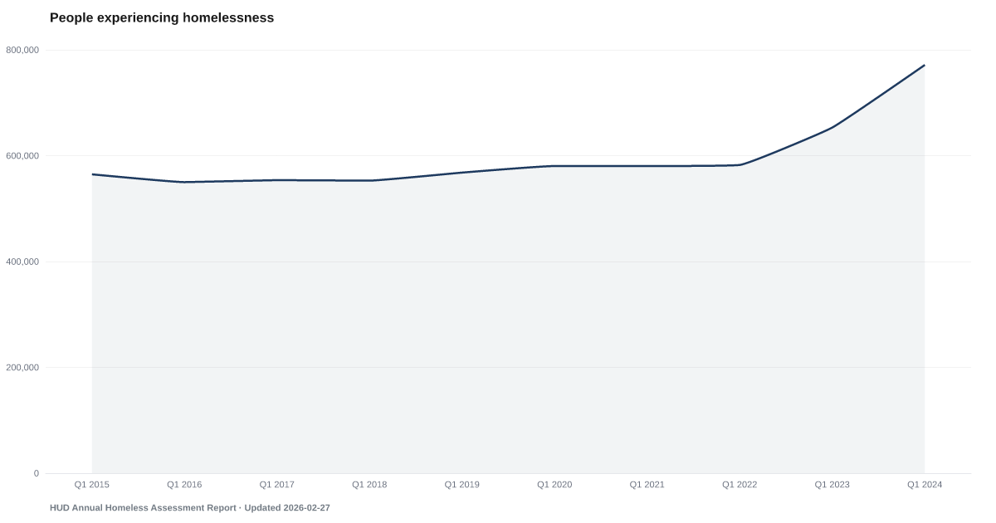Select the Q1 2024 x-axis label
The width and height of the screenshot is (996, 523).
[925, 484]
